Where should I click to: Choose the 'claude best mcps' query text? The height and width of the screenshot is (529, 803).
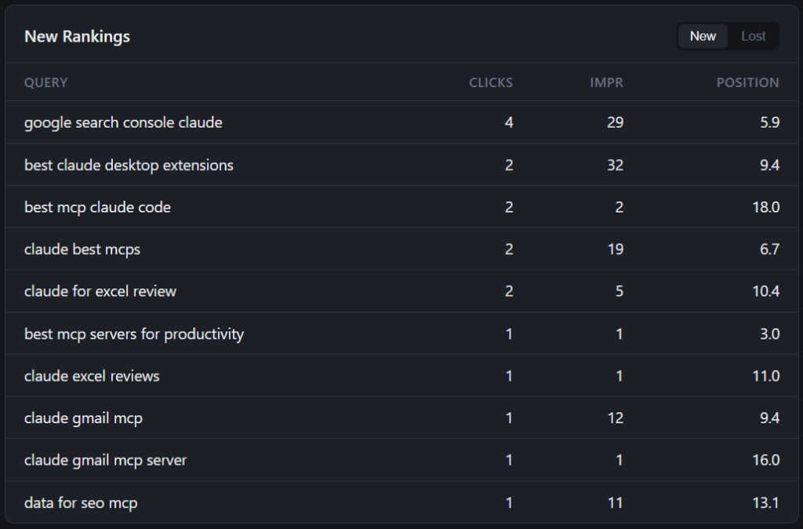[x=82, y=249]
